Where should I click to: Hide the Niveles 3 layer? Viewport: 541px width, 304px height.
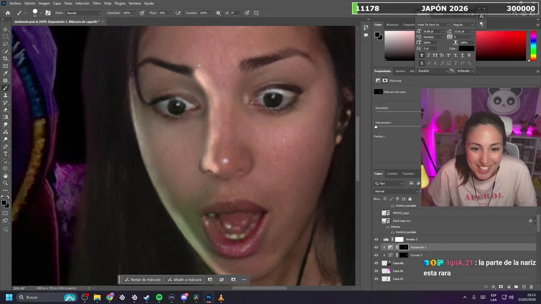(x=376, y=239)
